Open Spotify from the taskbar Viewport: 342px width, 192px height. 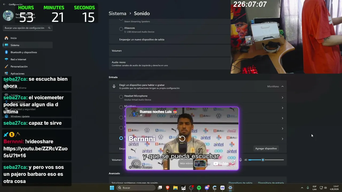click(x=199, y=188)
